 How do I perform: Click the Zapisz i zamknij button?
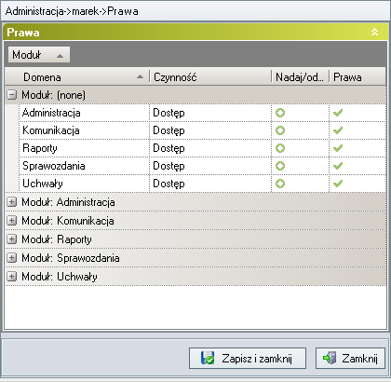coord(248,358)
